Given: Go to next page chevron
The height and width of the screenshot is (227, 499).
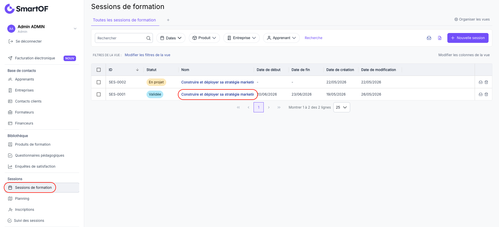Looking at the screenshot, I should (x=269, y=107).
